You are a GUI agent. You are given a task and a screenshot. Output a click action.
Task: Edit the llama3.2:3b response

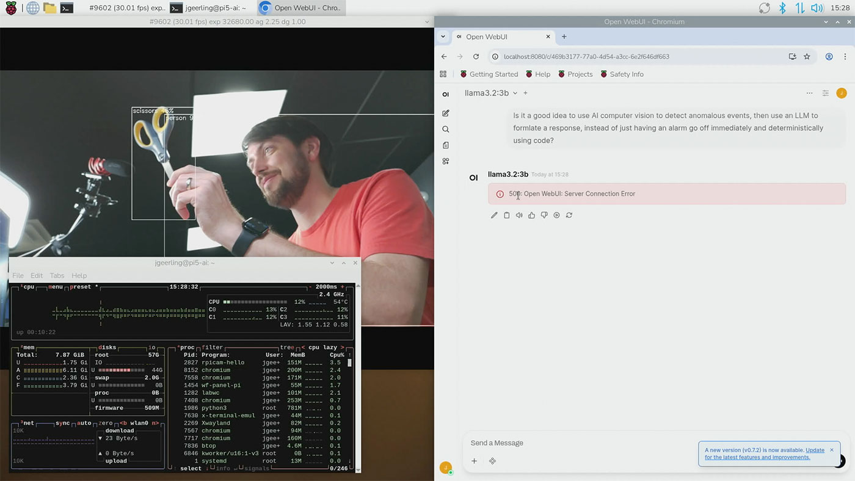pyautogui.click(x=494, y=215)
